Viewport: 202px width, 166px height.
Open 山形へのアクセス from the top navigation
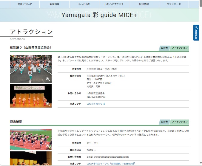point(114,4)
